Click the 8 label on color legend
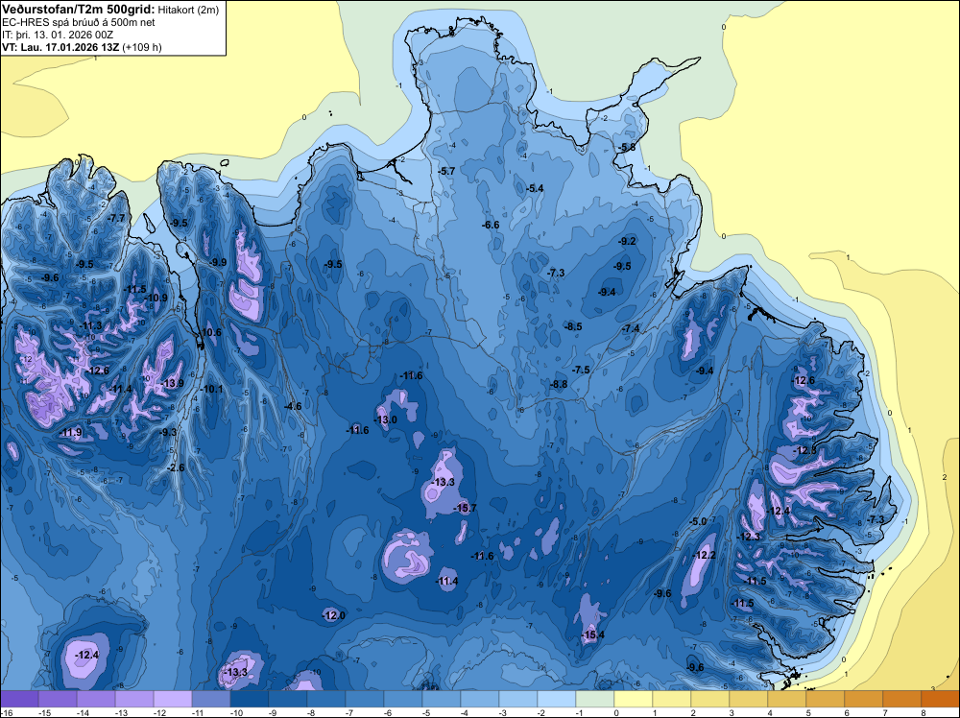Screen dimensions: 960x718 [x=924, y=712]
